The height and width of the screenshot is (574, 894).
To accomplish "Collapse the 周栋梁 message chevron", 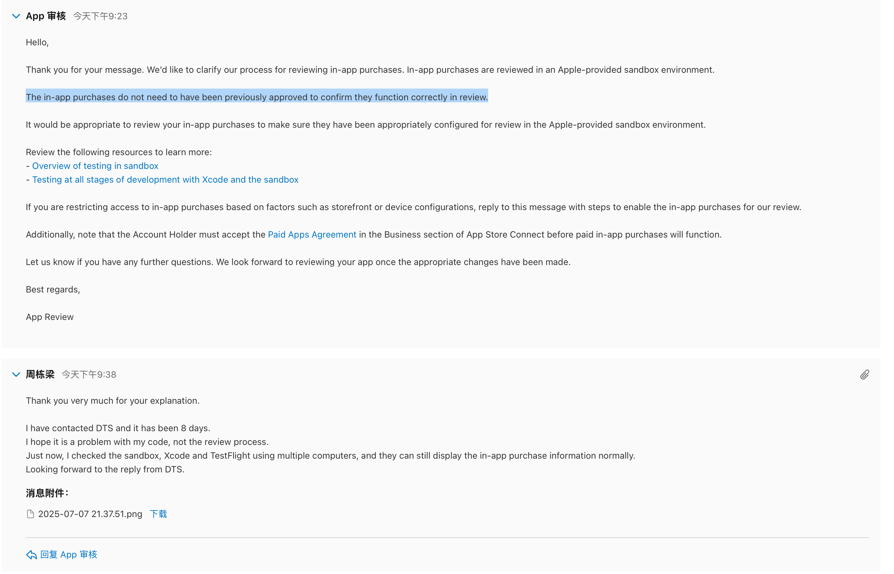I will pyautogui.click(x=16, y=374).
